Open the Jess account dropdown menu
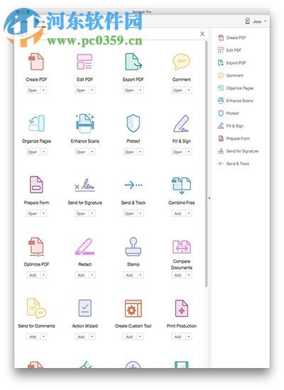Viewport: 284px width, 390px height. coord(259,22)
